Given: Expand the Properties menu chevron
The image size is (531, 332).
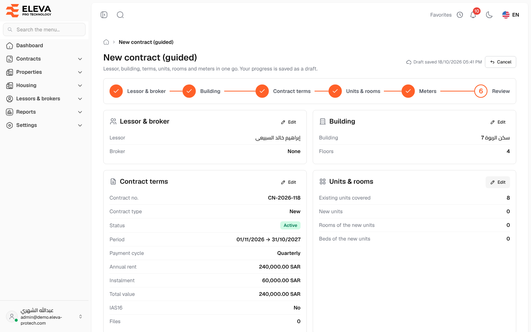Looking at the screenshot, I should tap(80, 72).
